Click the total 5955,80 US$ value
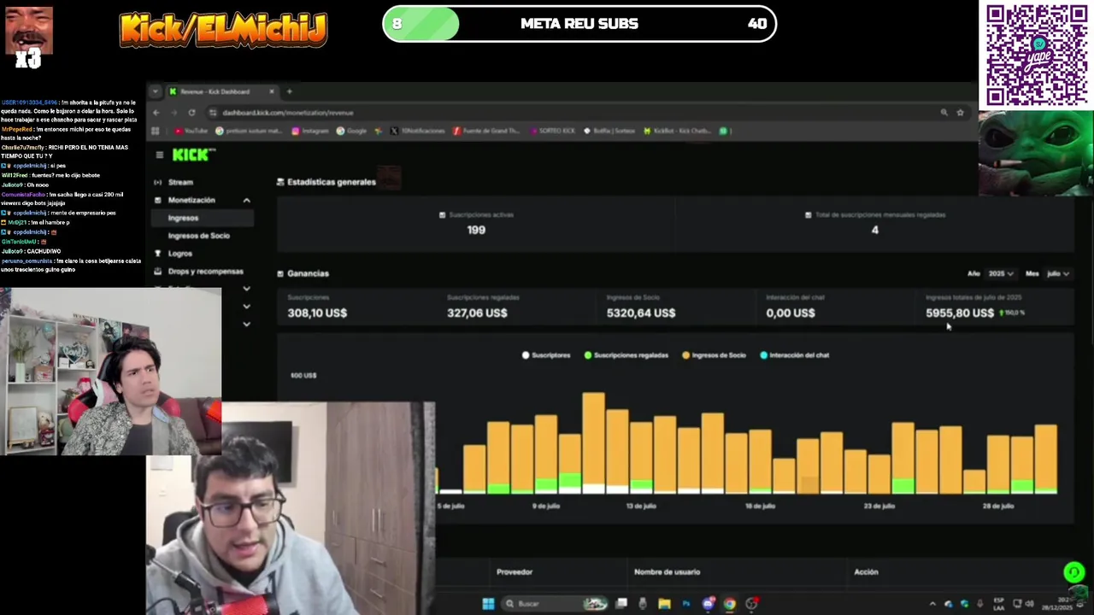The image size is (1094, 615). tap(960, 313)
